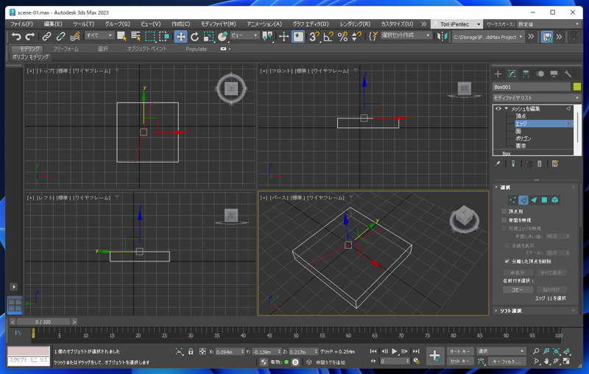Toggle the Percent Snap button
The height and width of the screenshot is (374, 589).
click(x=342, y=36)
